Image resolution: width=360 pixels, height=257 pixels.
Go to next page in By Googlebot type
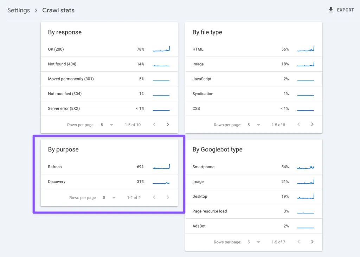(x=312, y=242)
